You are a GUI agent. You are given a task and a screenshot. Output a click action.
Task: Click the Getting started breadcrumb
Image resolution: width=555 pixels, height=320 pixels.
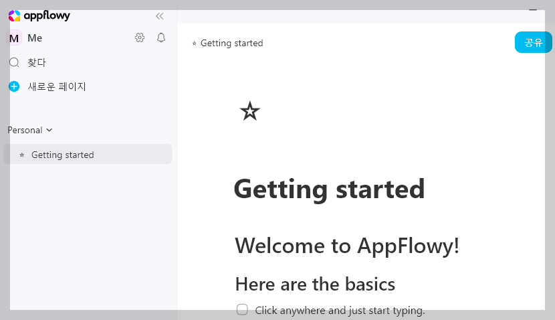pyautogui.click(x=231, y=44)
